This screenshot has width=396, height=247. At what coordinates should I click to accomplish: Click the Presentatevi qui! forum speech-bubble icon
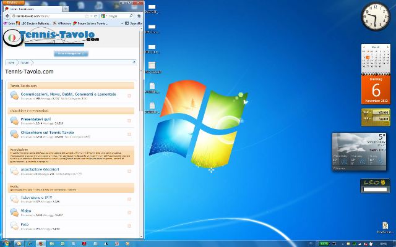coord(14,121)
